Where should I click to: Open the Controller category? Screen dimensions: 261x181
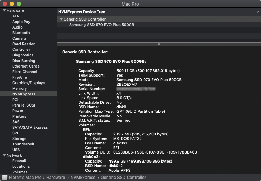(21, 49)
